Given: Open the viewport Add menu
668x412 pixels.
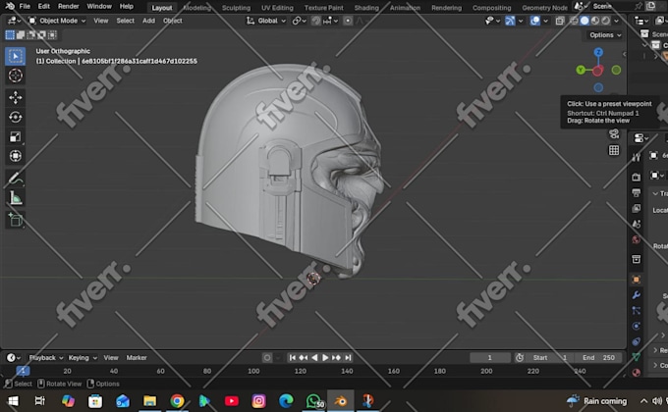Looking at the screenshot, I should point(148,21).
